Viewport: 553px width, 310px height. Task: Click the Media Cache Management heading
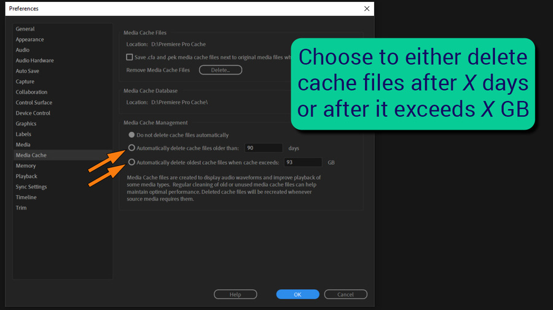coord(155,123)
